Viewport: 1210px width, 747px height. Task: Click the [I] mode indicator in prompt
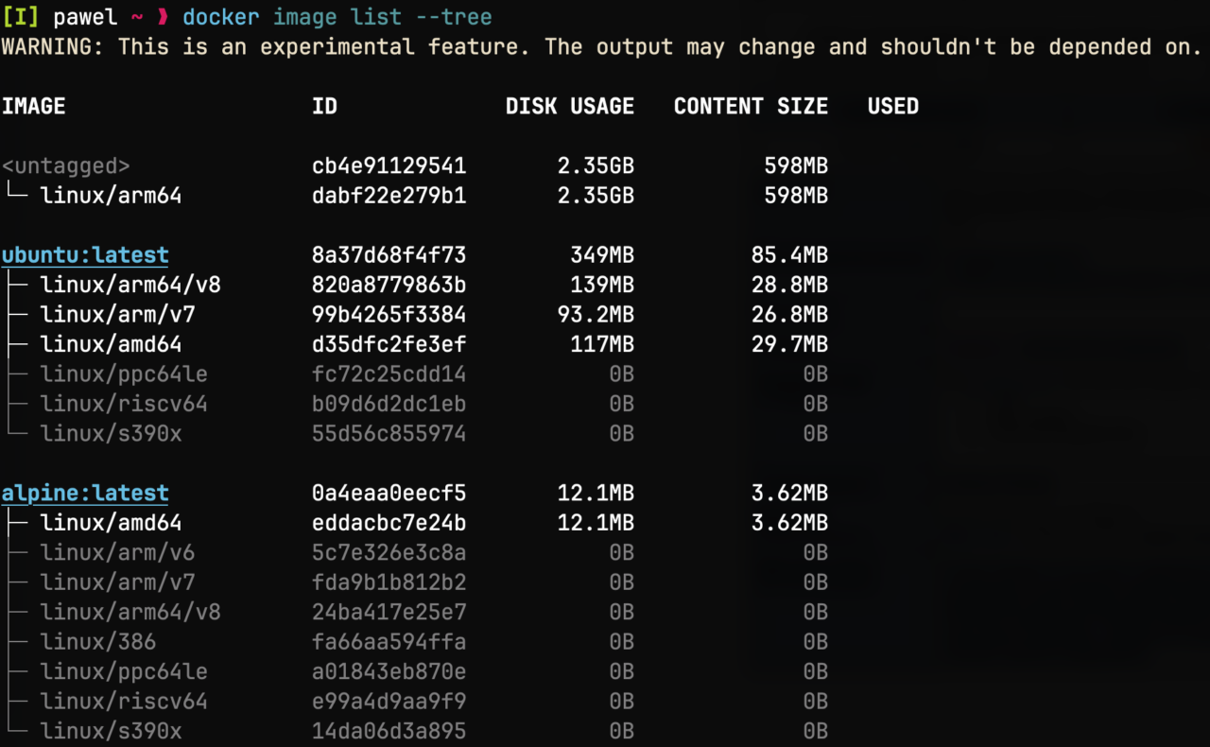click(x=19, y=16)
